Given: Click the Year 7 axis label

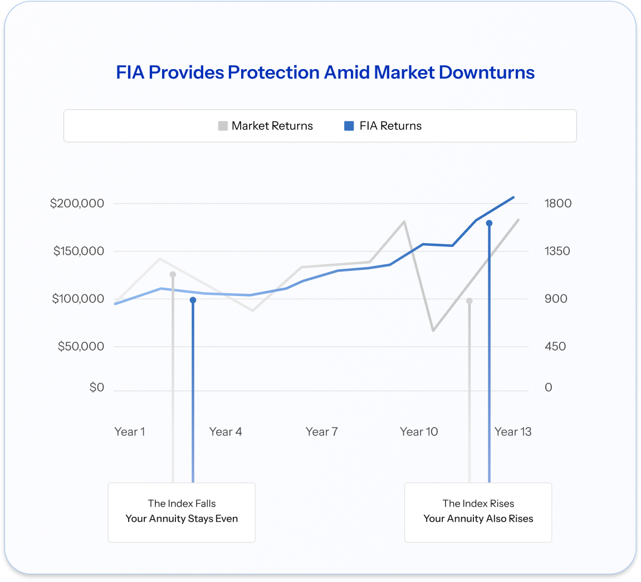Looking at the screenshot, I should click(x=321, y=431).
